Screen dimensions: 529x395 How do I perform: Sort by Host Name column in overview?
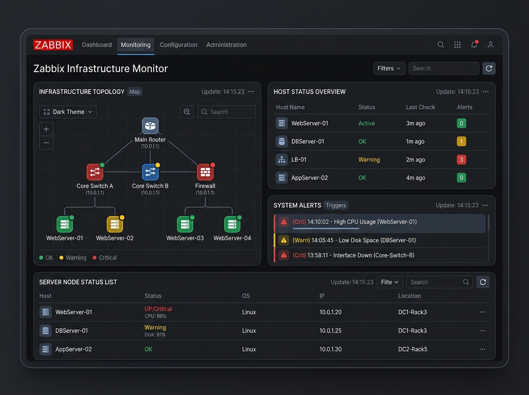point(290,107)
